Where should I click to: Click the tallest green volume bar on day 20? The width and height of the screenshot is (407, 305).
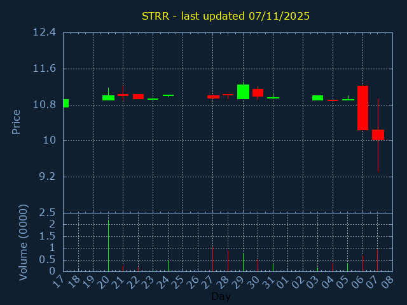tap(108, 245)
